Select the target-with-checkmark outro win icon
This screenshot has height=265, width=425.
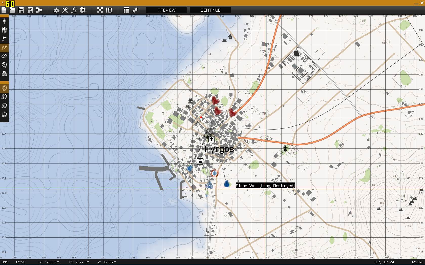(x=4, y=106)
